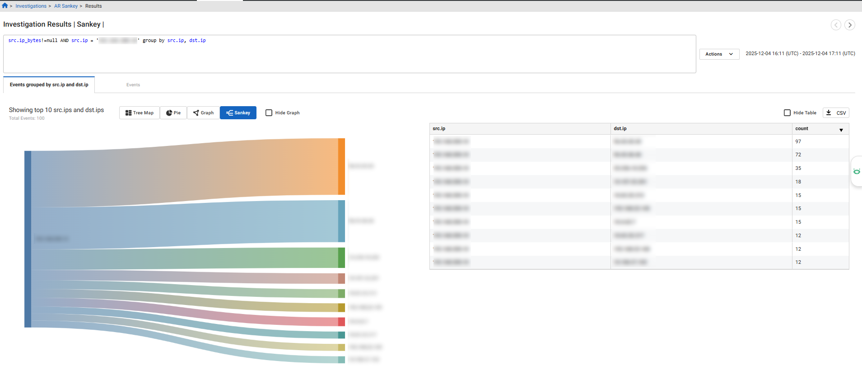
Task: Enable the Hide Table checkbox
Action: point(787,113)
